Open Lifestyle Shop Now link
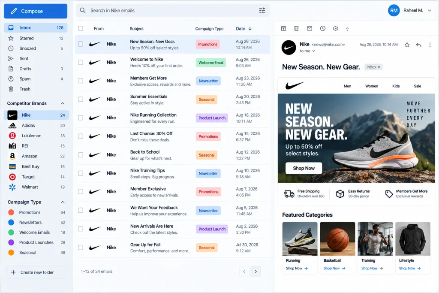Screen dimensions: 439x293 pyautogui.click(x=410, y=269)
